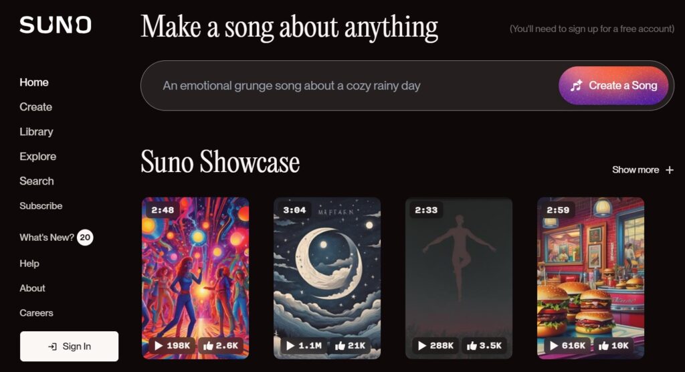Open the What's New badge showing 20
The height and width of the screenshot is (372, 685).
pos(85,238)
